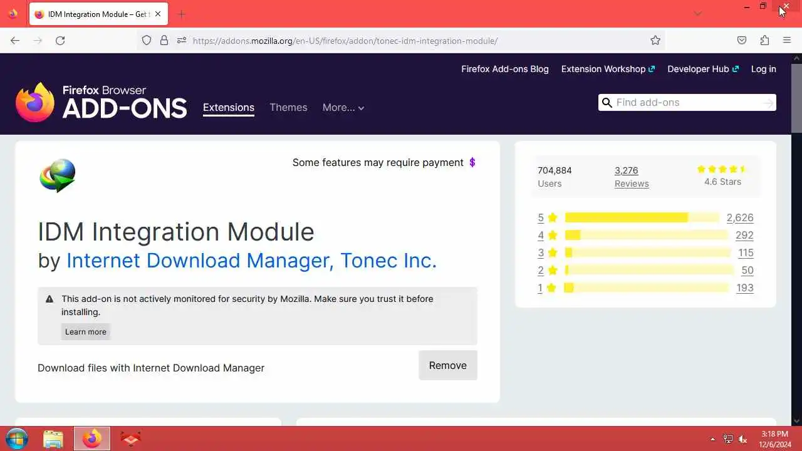Click the muted volume tray icon
The height and width of the screenshot is (451, 802).
(743, 439)
